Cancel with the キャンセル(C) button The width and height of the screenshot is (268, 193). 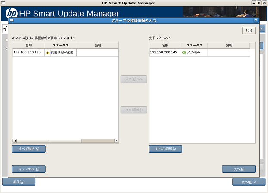tap(29, 169)
